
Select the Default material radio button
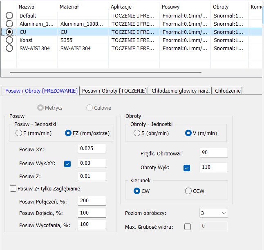(9, 15)
